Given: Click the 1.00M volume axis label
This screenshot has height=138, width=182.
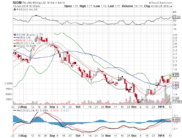Looking at the screenshot, I should pos(9,84).
